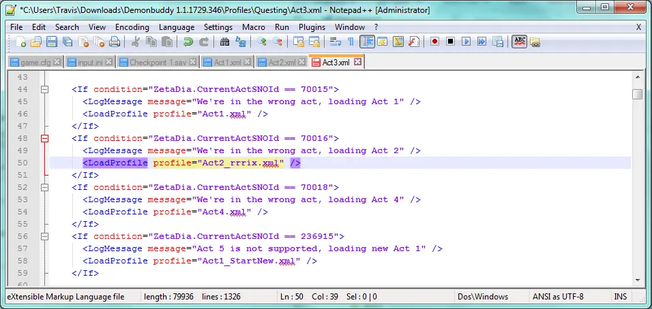Save all open files with the toolbar icon
The height and width of the screenshot is (309, 652).
click(x=68, y=42)
